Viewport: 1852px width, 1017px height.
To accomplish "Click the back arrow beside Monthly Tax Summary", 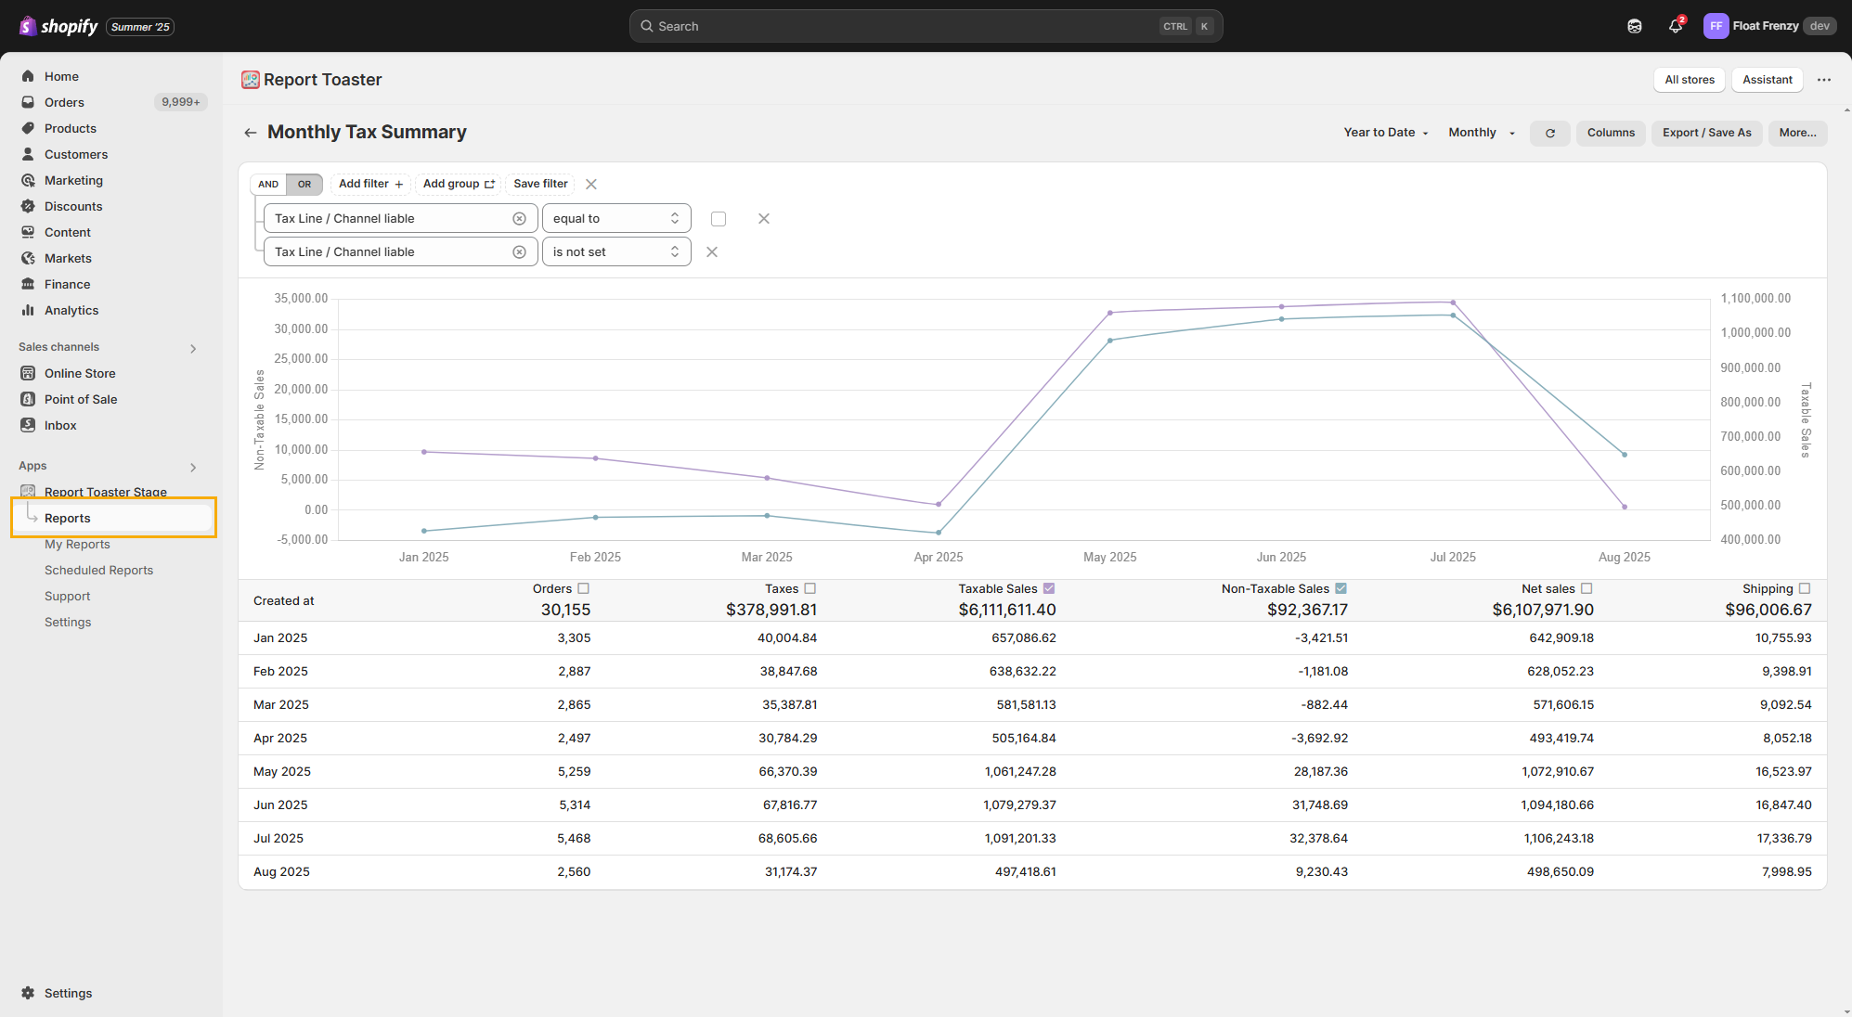I will click(x=250, y=133).
